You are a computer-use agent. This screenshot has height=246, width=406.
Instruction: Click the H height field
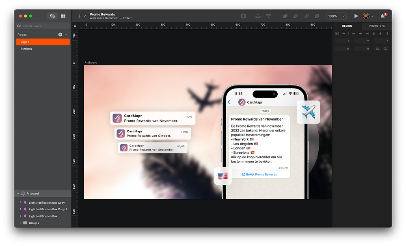click(362, 49)
